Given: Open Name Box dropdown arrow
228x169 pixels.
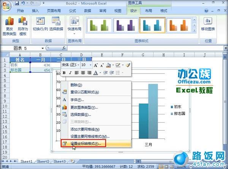Looking at the screenshot, I should [x=43, y=48].
